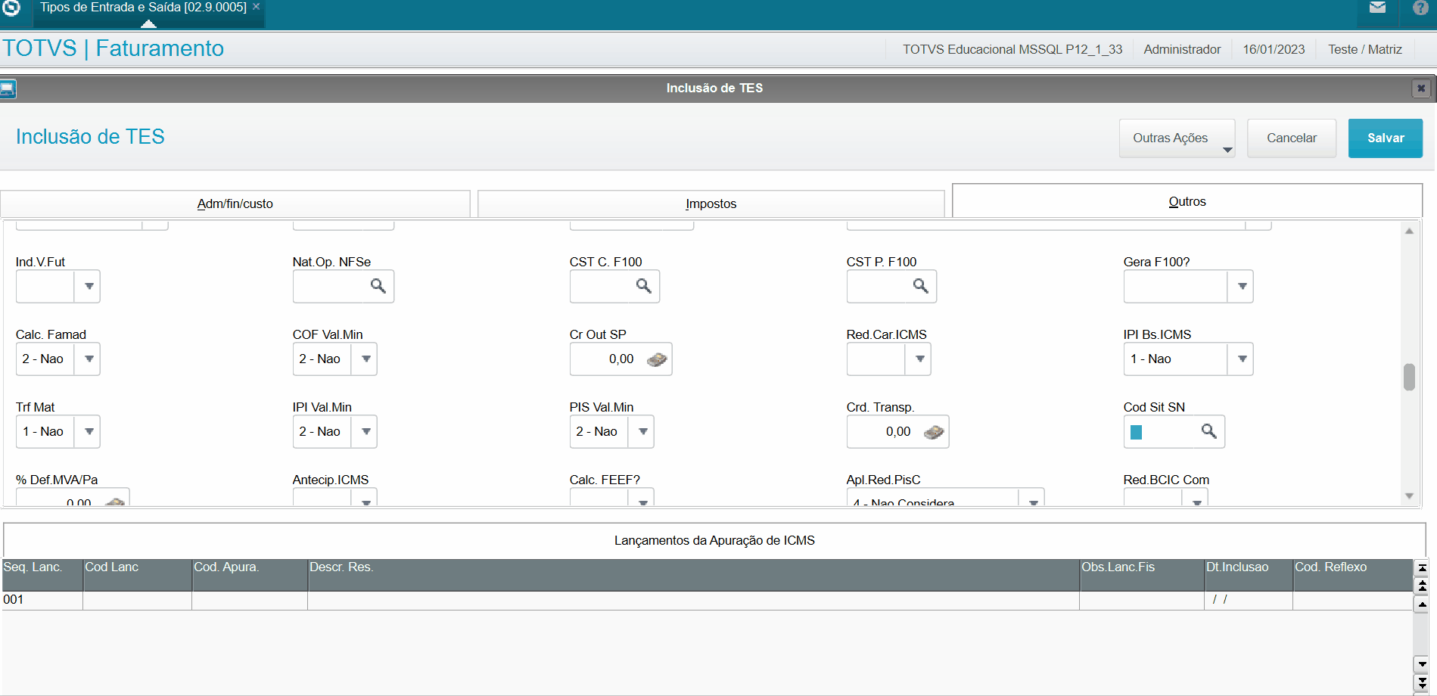
Task: Switch to Adm/fin/custo tab
Action: point(235,204)
